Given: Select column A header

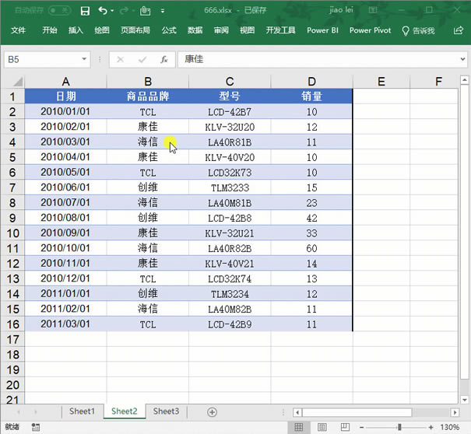Looking at the screenshot, I should tap(65, 82).
